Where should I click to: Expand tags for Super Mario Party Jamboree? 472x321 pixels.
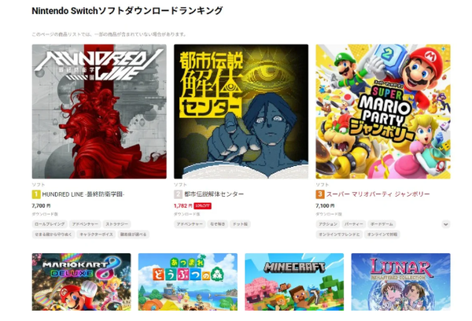[x=446, y=224]
